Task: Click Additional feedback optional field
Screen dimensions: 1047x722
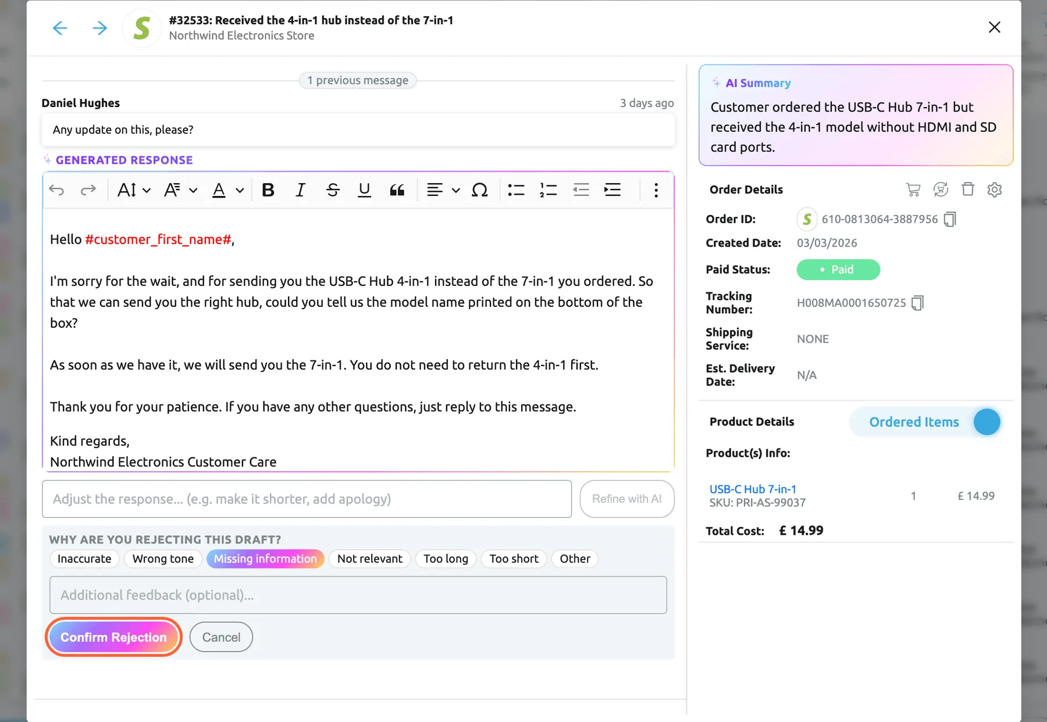Action: point(358,595)
